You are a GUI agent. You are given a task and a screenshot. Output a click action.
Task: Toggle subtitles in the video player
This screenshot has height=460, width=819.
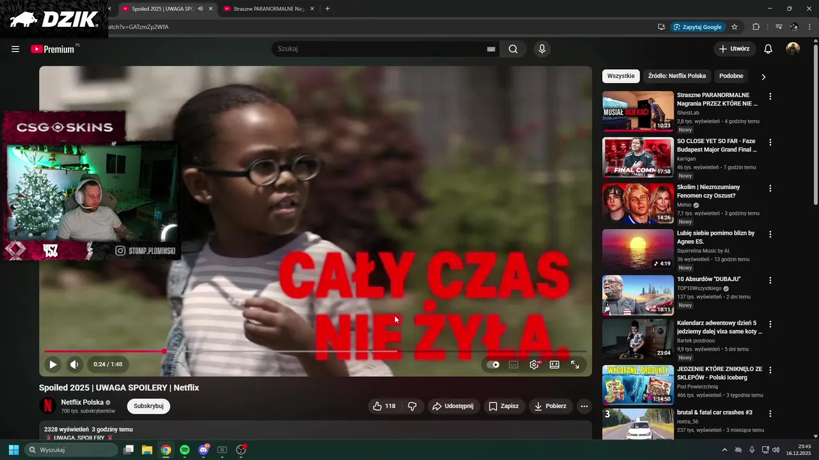(x=513, y=365)
